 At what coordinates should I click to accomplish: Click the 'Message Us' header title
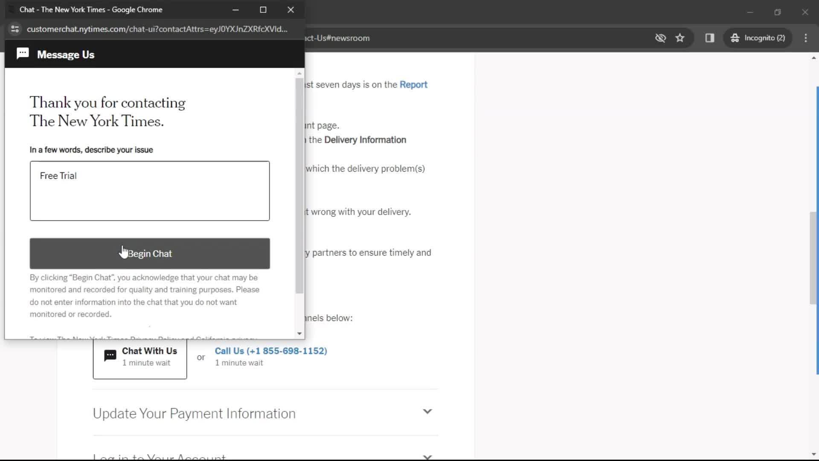(x=66, y=55)
